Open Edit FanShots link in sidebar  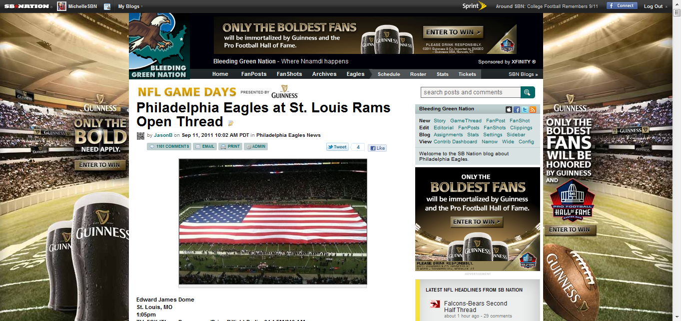495,128
